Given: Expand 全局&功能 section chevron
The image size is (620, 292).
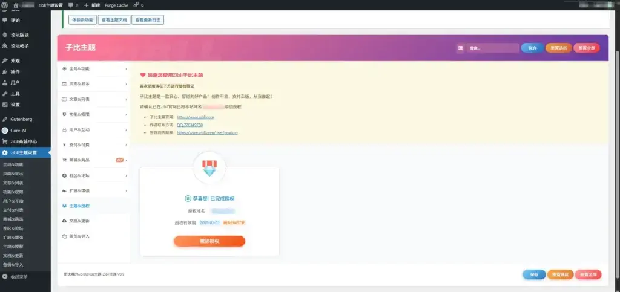Looking at the screenshot, I should tap(126, 69).
